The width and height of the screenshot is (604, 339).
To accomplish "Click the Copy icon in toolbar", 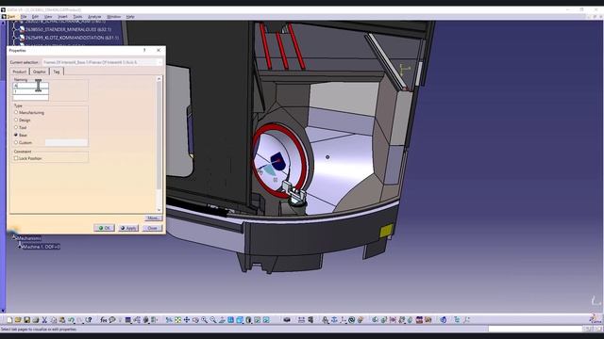I will tap(54, 320).
